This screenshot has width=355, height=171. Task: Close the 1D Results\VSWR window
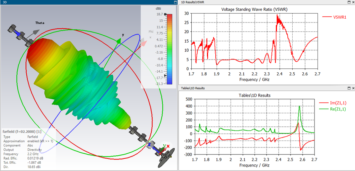point(353,2)
